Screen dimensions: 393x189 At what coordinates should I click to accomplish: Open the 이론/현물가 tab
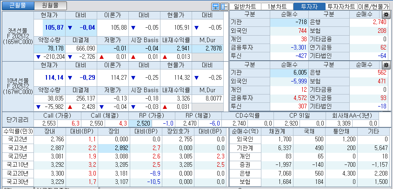(373, 6)
